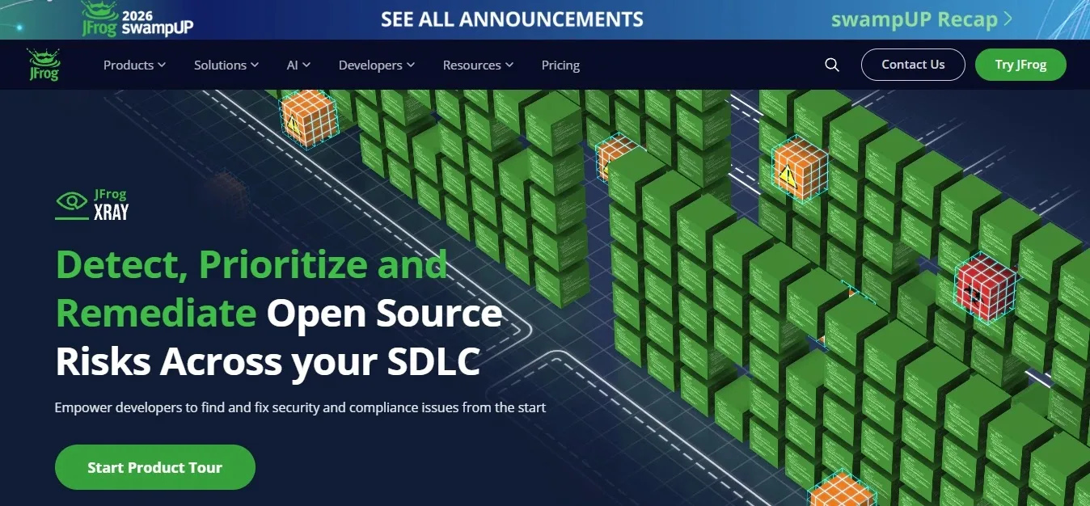
Task: Open the Resources dropdown
Action: click(x=478, y=65)
